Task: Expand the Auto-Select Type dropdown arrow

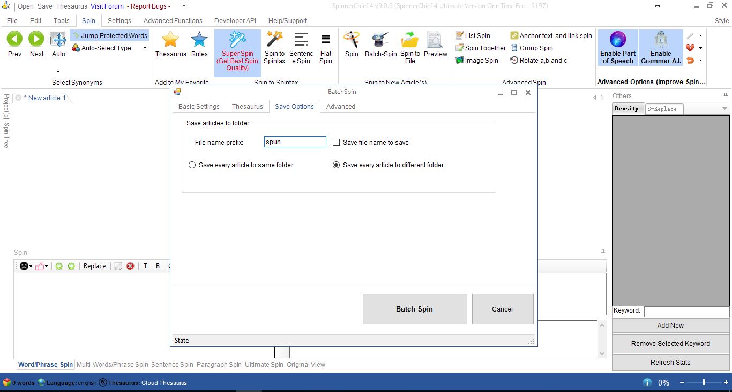Action: (145, 48)
